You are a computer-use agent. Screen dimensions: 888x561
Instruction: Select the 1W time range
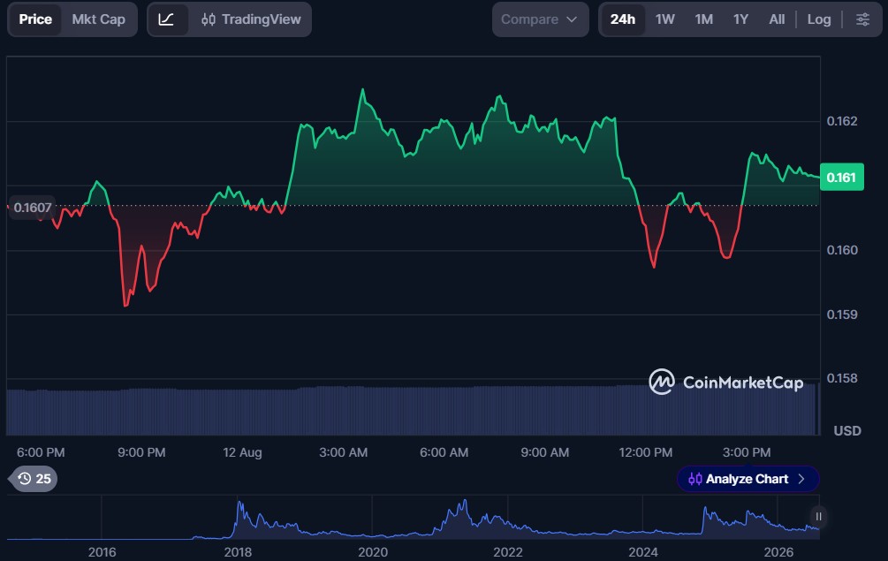click(664, 19)
